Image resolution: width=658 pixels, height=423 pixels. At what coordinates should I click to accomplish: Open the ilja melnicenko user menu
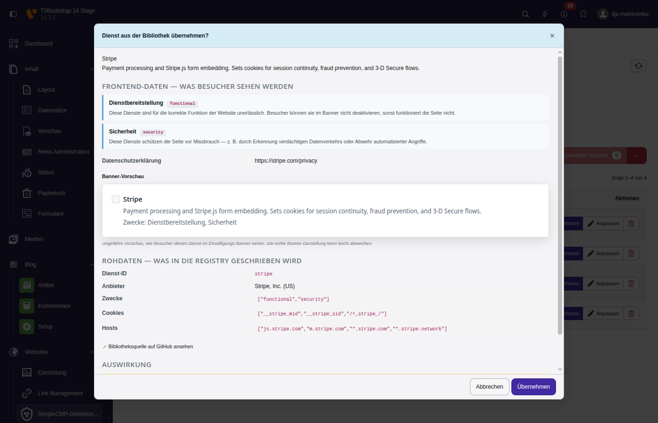click(x=623, y=14)
